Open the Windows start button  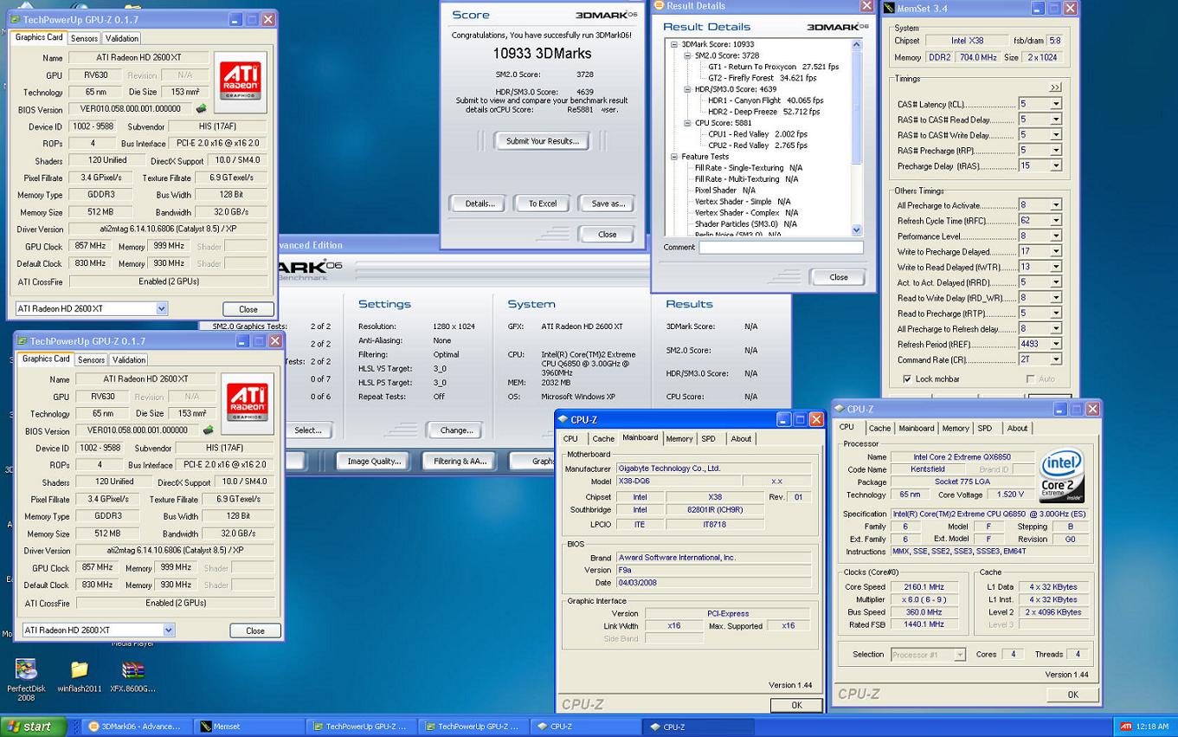[x=34, y=727]
